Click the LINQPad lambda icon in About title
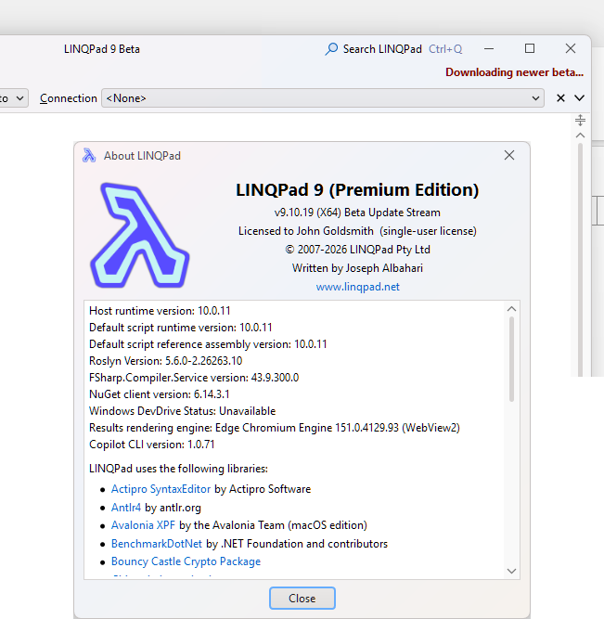Screen dimensions: 604x619 tap(89, 156)
